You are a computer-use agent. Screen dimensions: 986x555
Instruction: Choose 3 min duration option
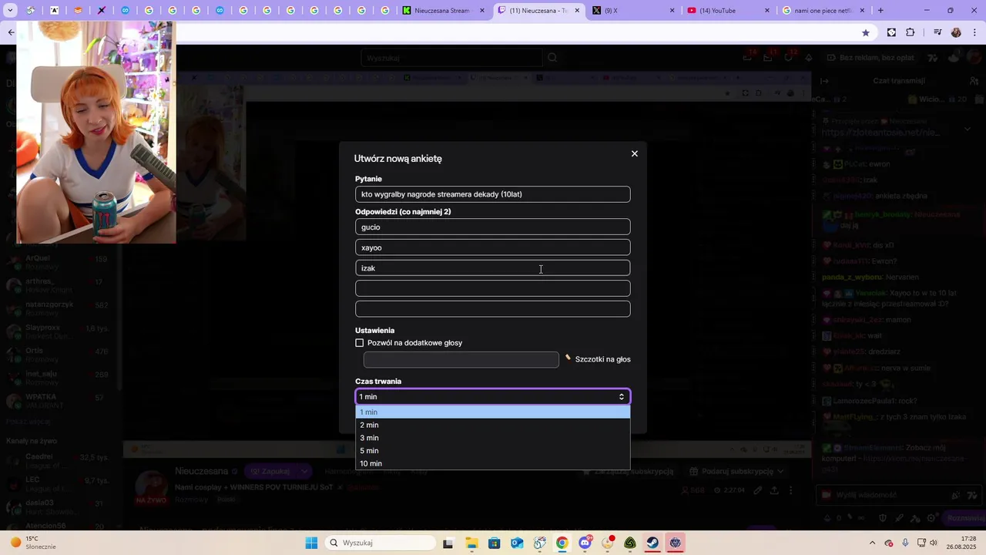pyautogui.click(x=493, y=438)
